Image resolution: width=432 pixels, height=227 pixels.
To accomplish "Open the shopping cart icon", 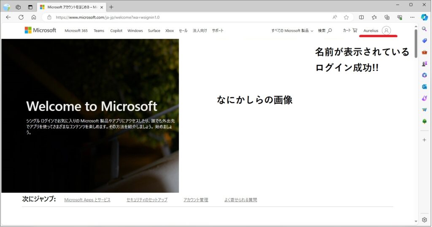I will point(355,30).
